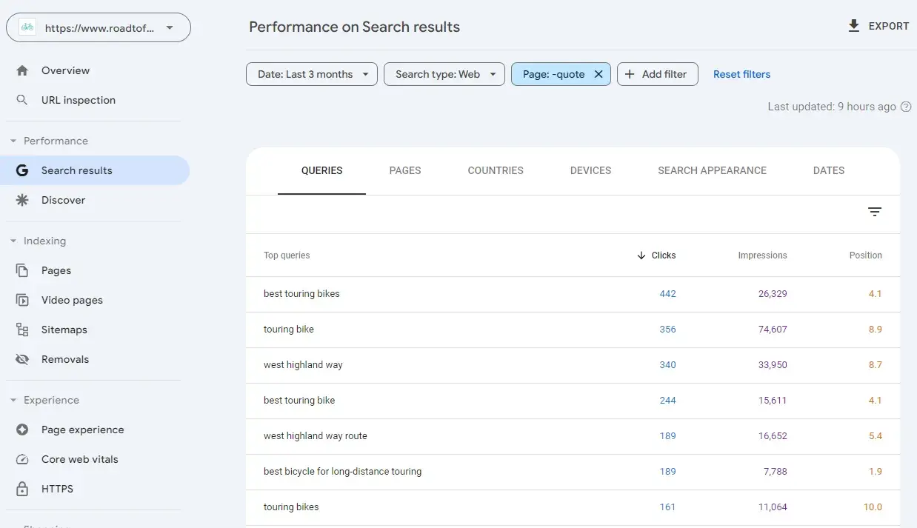Click the Removals crossed-eye icon
Viewport: 917px width, 528px height.
[x=22, y=359]
